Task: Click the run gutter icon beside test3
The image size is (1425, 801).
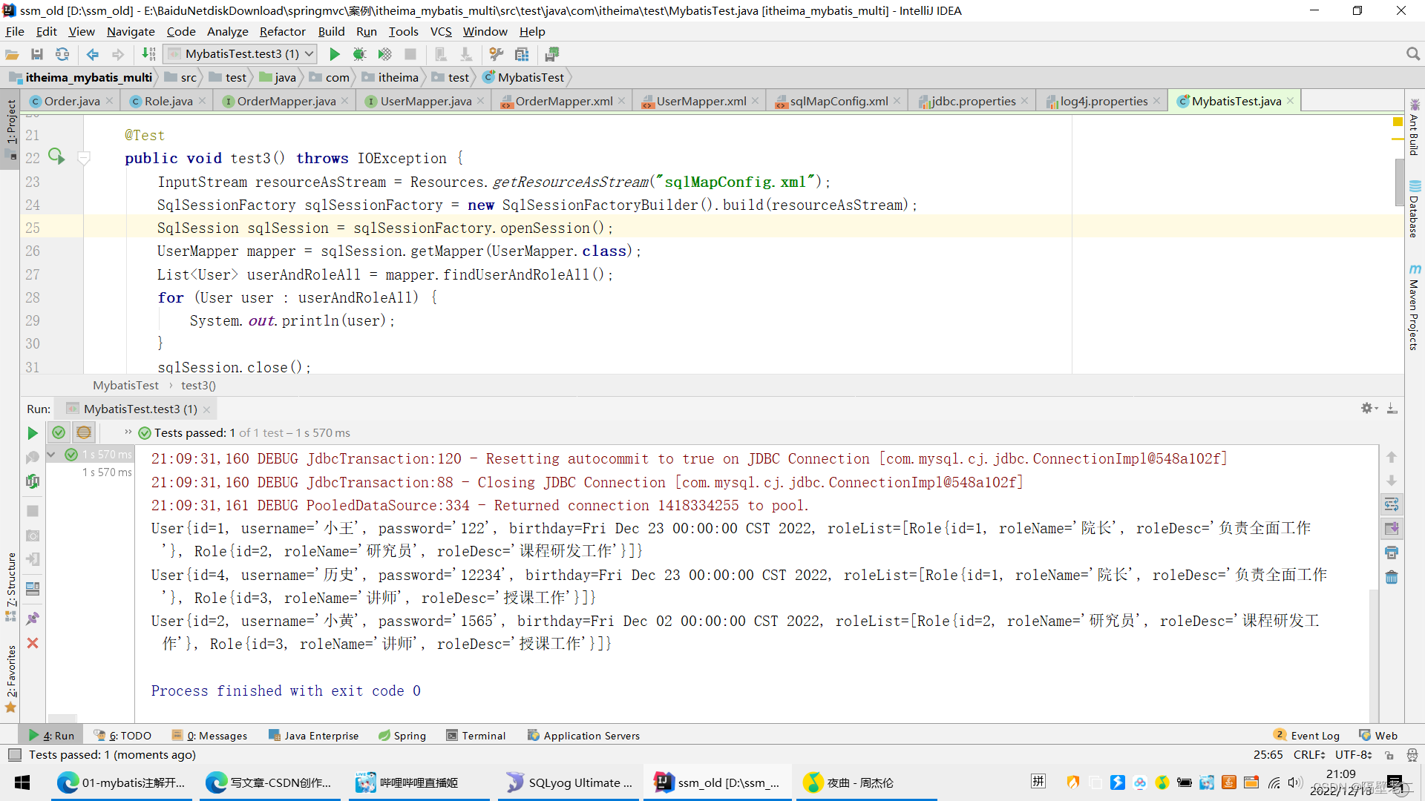Action: (x=56, y=156)
